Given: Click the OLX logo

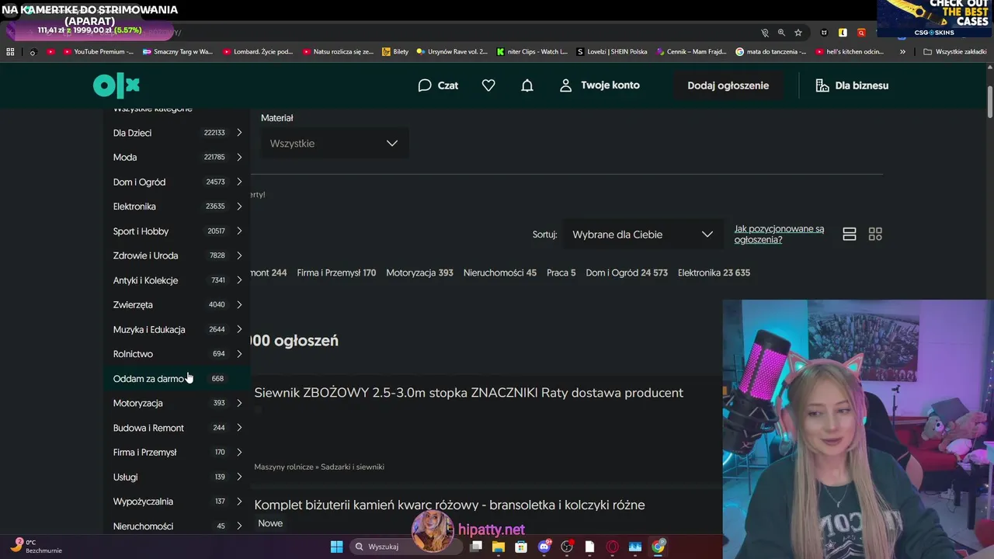Looking at the screenshot, I should [116, 85].
